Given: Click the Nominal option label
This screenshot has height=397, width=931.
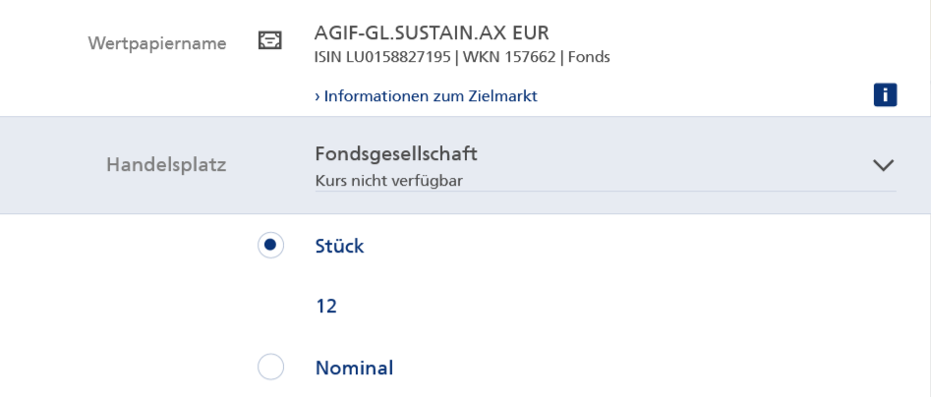Looking at the screenshot, I should (x=354, y=368).
